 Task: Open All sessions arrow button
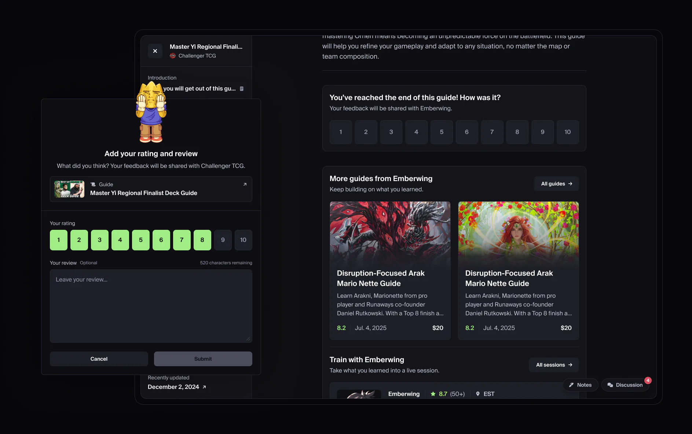point(554,365)
